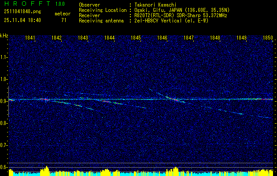Click the gray frequency range bar at left

[8, 102]
